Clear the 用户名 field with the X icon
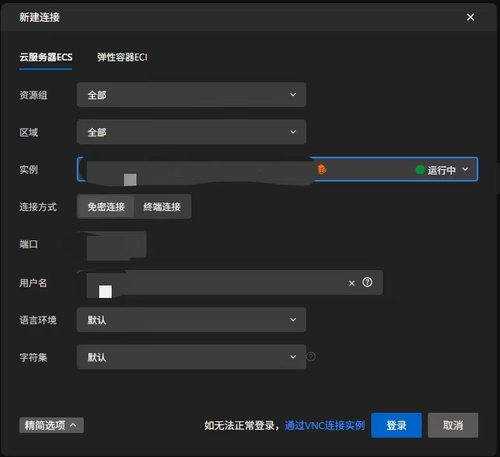 click(351, 283)
